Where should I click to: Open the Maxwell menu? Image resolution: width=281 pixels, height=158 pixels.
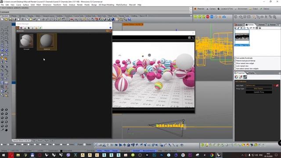132,5
